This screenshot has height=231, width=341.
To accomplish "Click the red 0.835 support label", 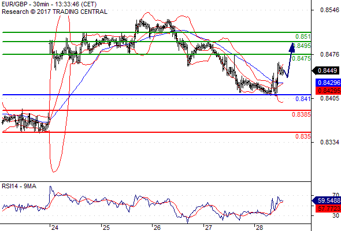I will pos(303,136).
